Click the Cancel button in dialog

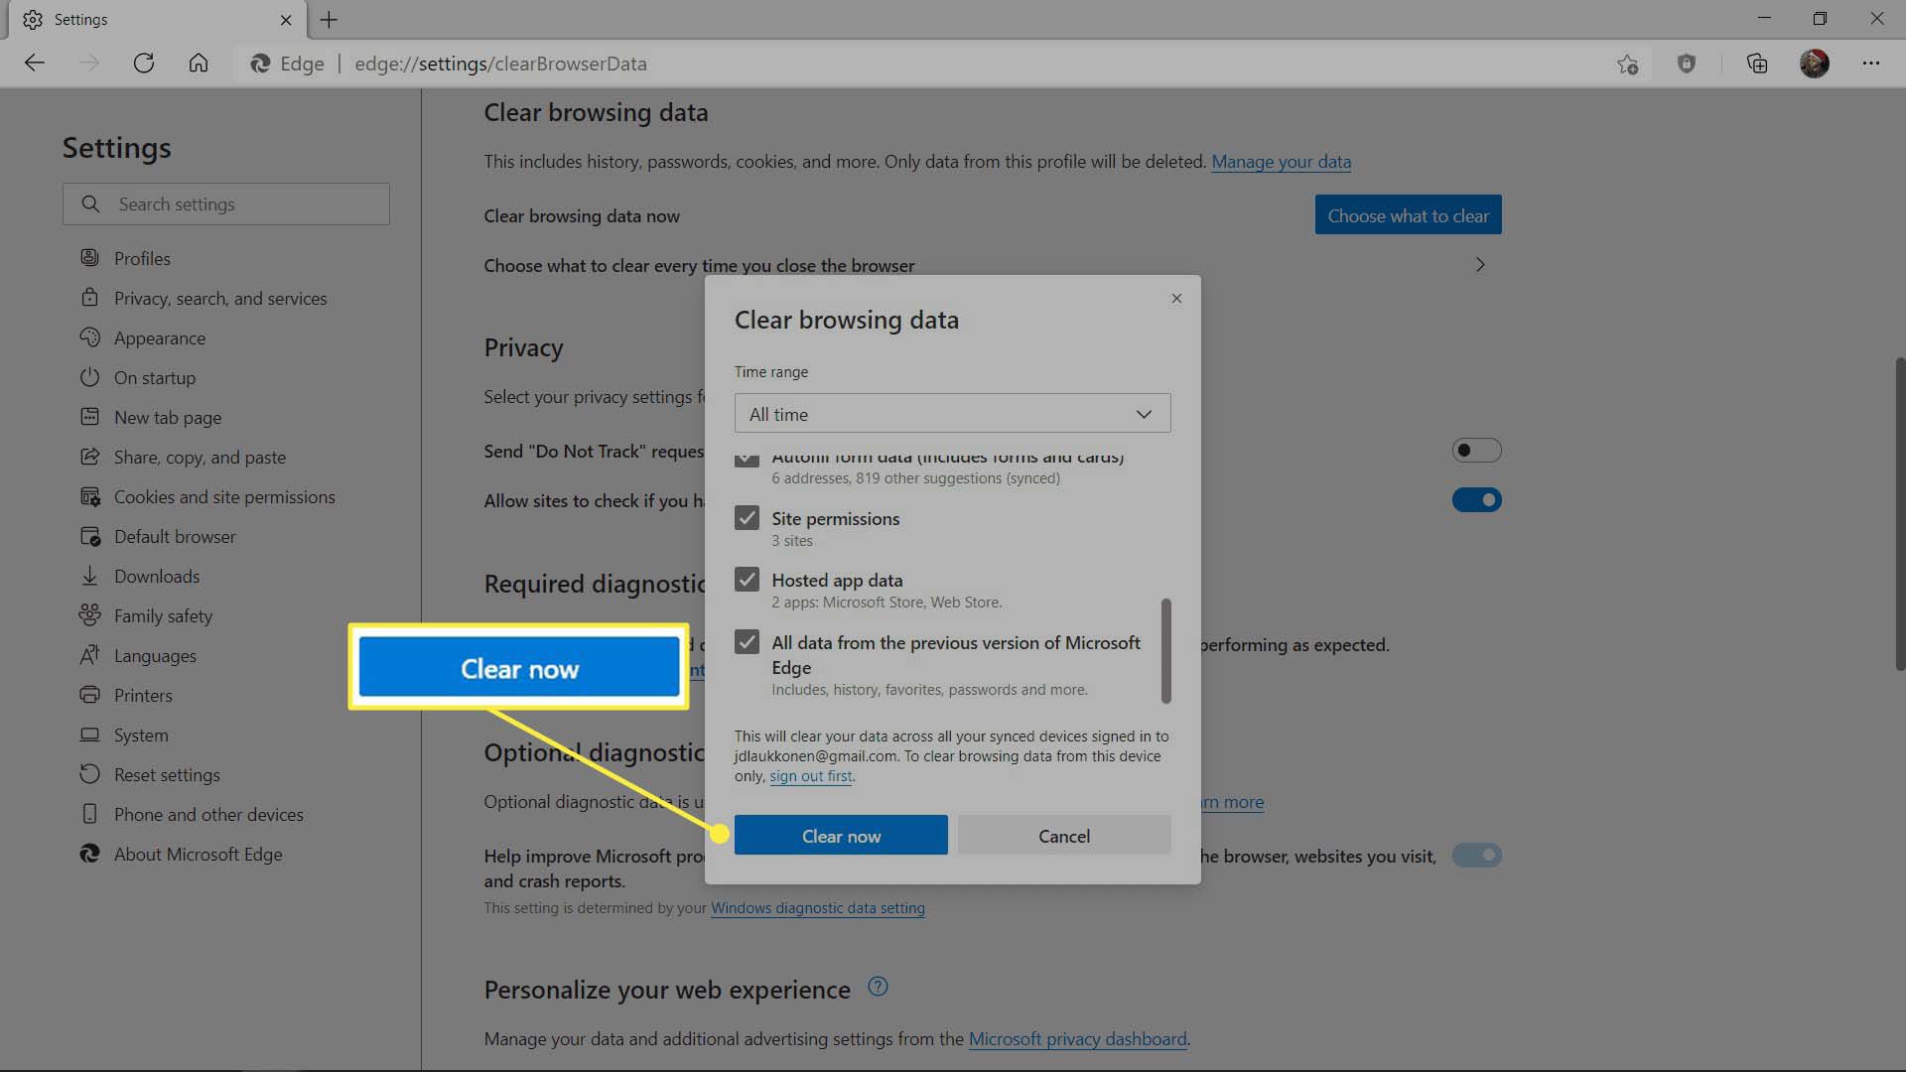[1064, 836]
